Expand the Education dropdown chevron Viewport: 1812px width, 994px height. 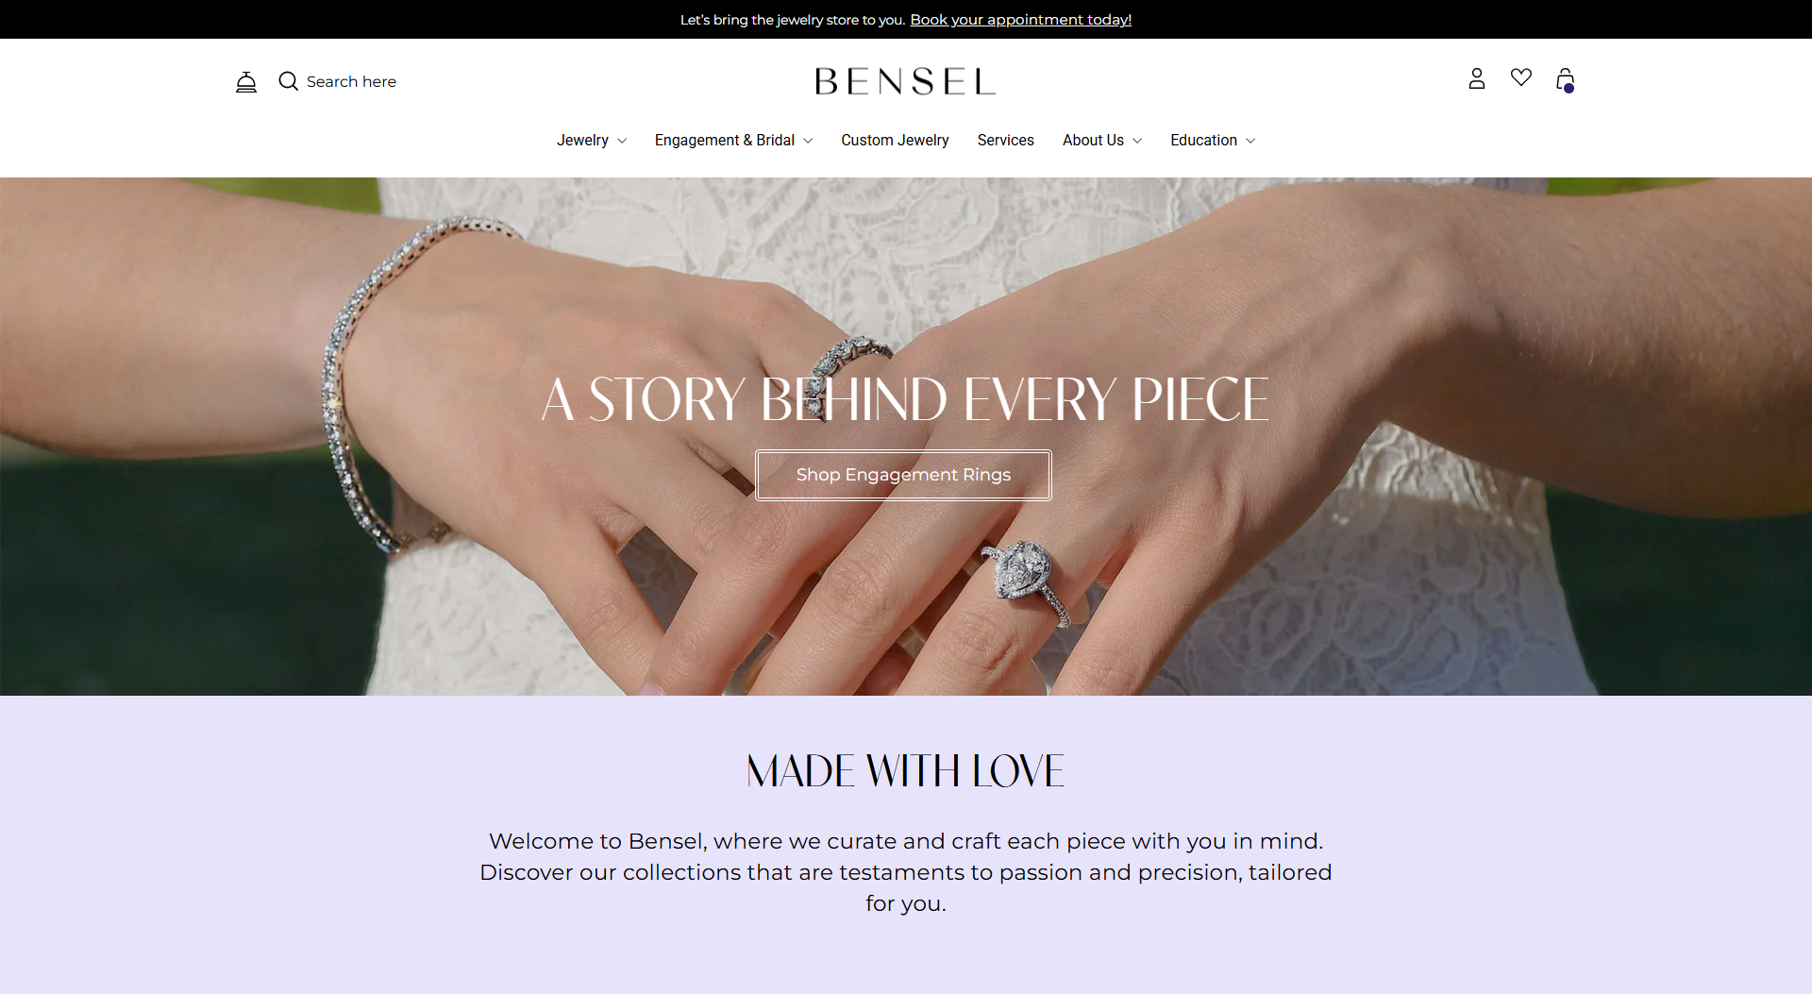point(1250,141)
